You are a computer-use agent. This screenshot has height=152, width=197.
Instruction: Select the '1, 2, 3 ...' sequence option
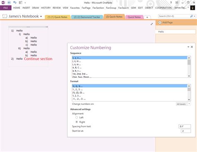[x=130, y=58]
